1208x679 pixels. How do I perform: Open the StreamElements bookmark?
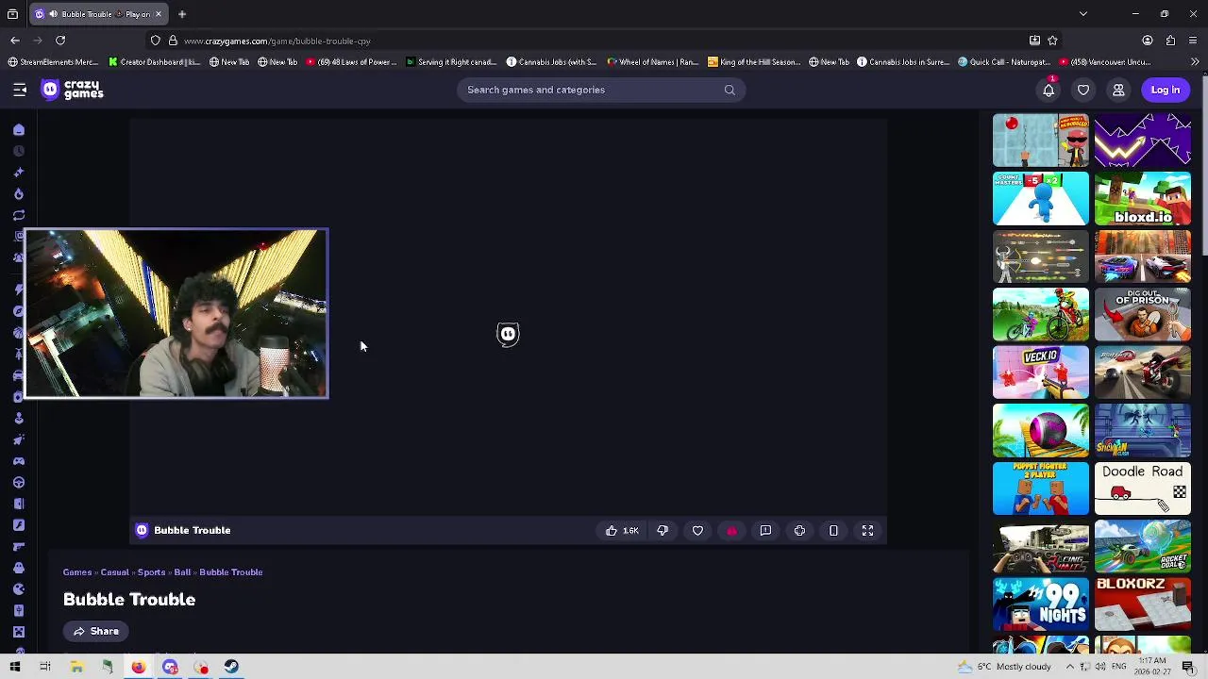53,62
